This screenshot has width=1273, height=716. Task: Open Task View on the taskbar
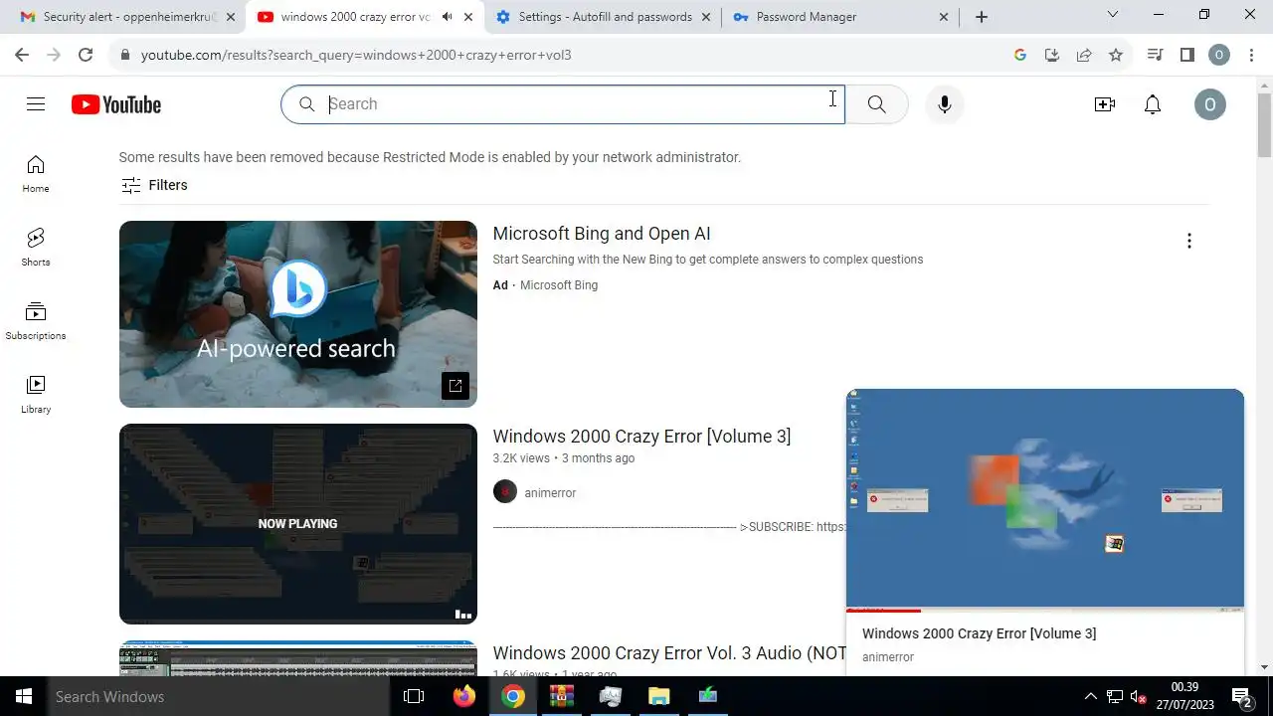click(414, 696)
